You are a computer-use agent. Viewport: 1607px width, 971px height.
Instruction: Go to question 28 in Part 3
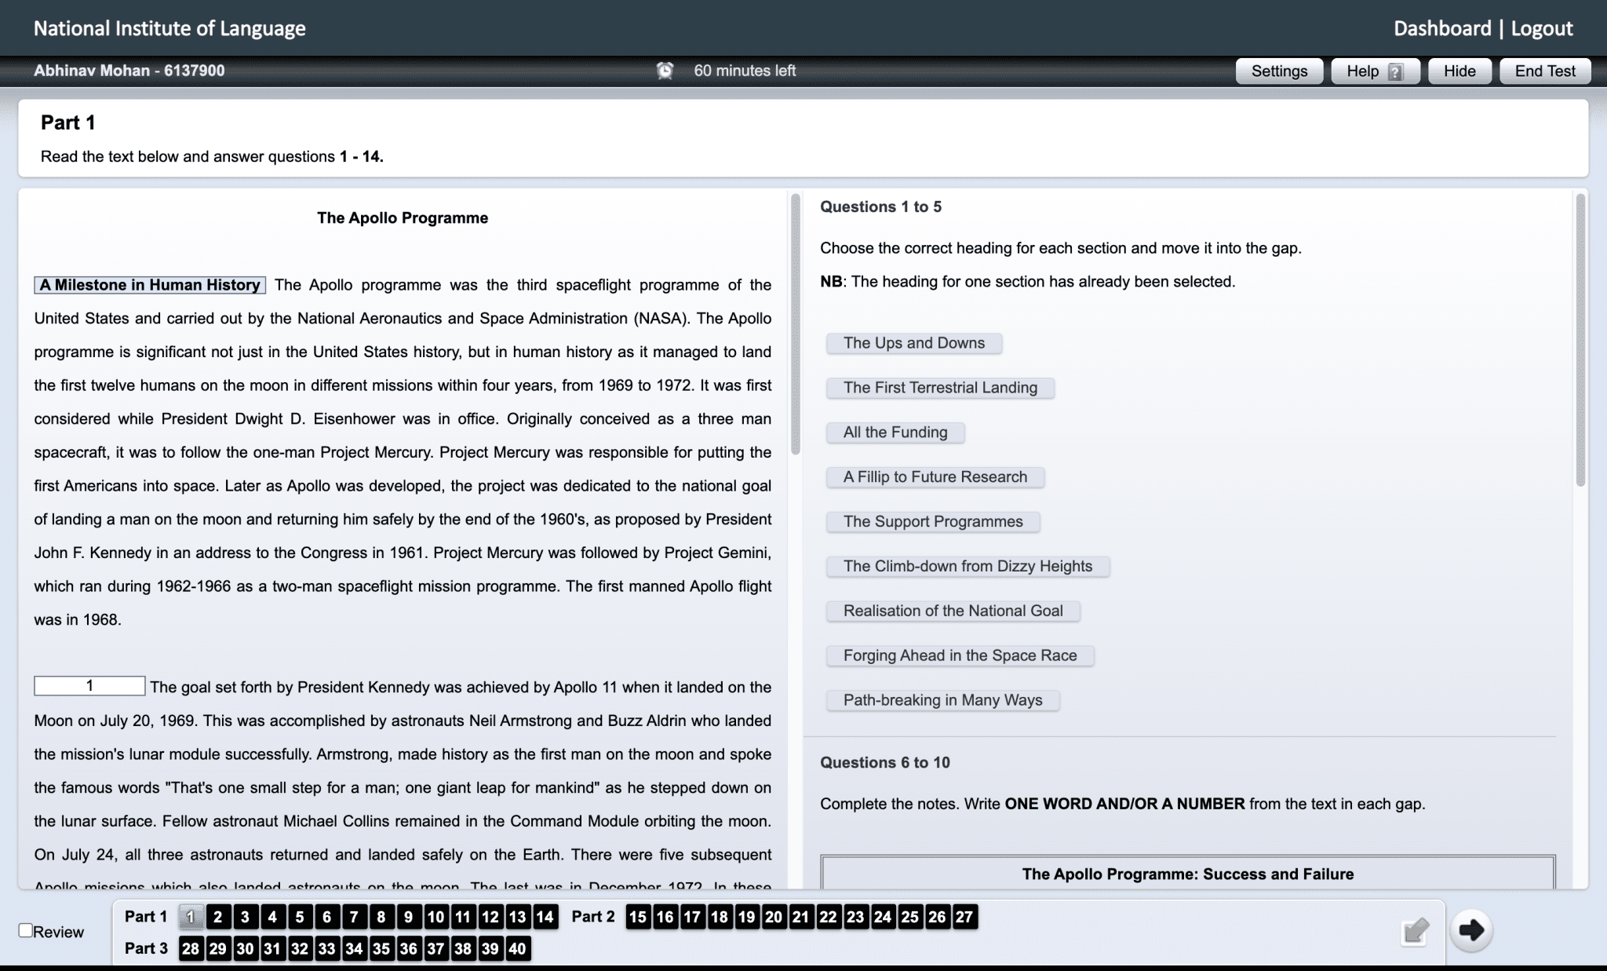[190, 948]
